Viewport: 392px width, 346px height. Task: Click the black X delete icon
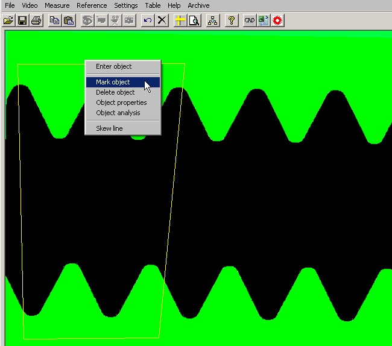[162, 20]
